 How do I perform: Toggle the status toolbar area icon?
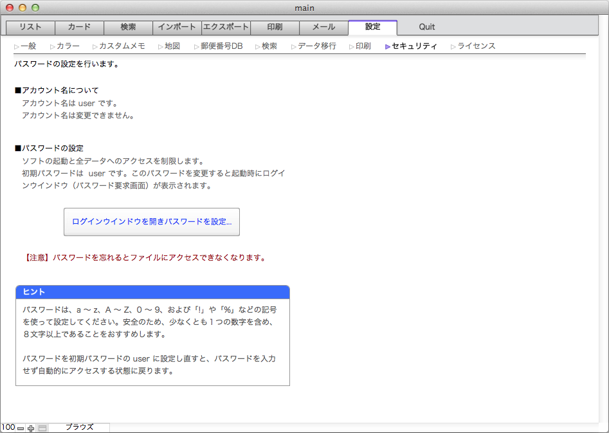[x=42, y=428]
